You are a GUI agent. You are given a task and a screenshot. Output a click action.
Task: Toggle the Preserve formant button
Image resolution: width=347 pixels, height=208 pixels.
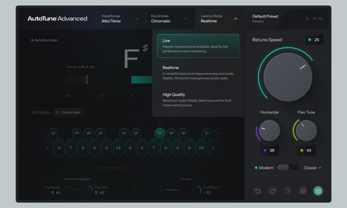click(x=170, y=190)
